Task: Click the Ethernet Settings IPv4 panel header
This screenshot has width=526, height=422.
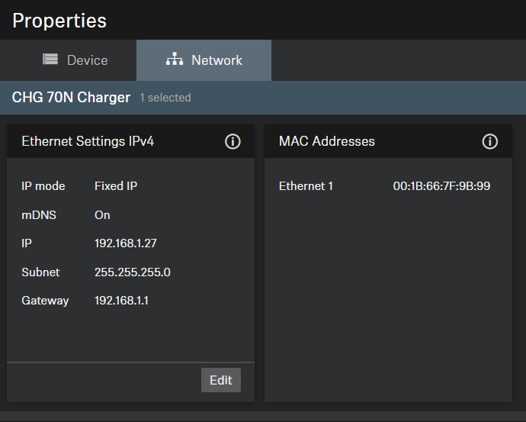Action: point(88,141)
